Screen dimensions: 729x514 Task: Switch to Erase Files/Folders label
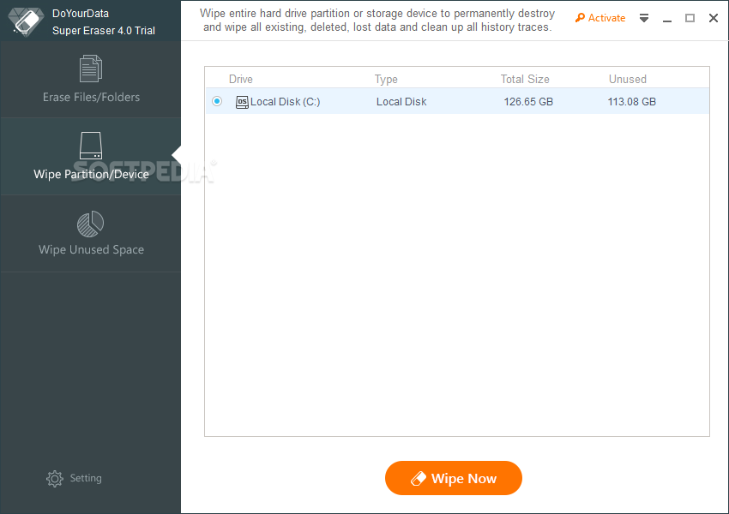coord(91,97)
